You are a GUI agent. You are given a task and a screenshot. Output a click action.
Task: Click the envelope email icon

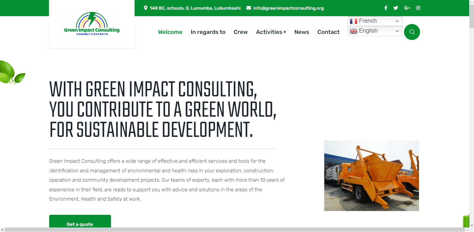[249, 8]
